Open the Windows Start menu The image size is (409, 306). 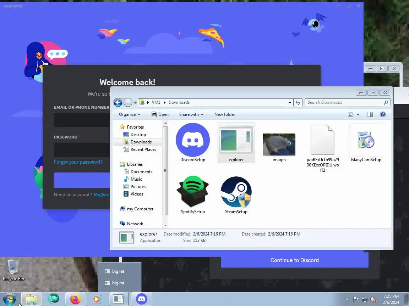10,299
